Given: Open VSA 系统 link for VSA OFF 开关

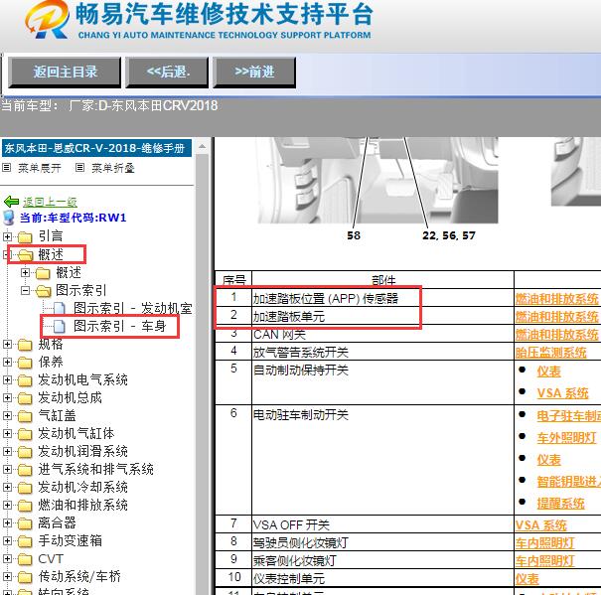Looking at the screenshot, I should pos(540,524).
